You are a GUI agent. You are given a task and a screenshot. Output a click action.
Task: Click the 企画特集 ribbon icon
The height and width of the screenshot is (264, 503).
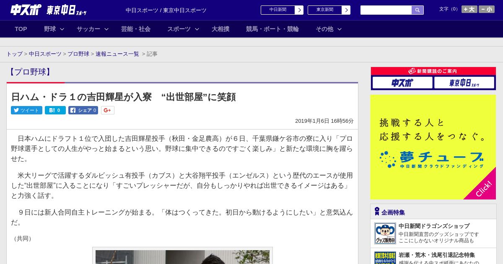377,212
